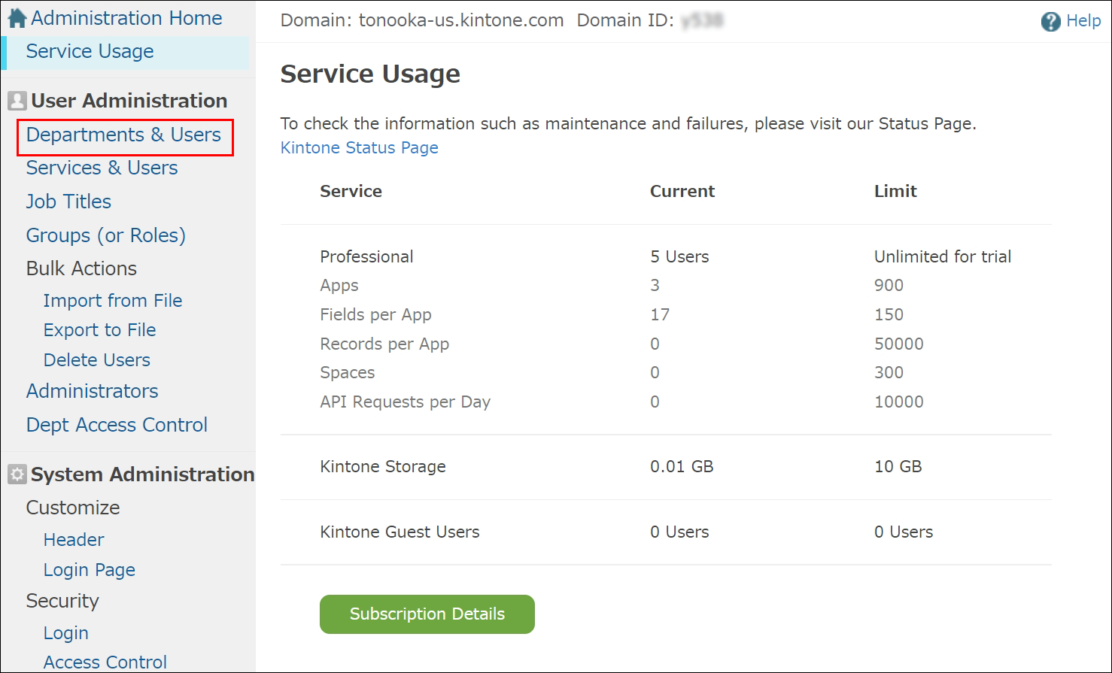Open the Delete Users page
This screenshot has height=673, width=1112.
click(x=96, y=359)
